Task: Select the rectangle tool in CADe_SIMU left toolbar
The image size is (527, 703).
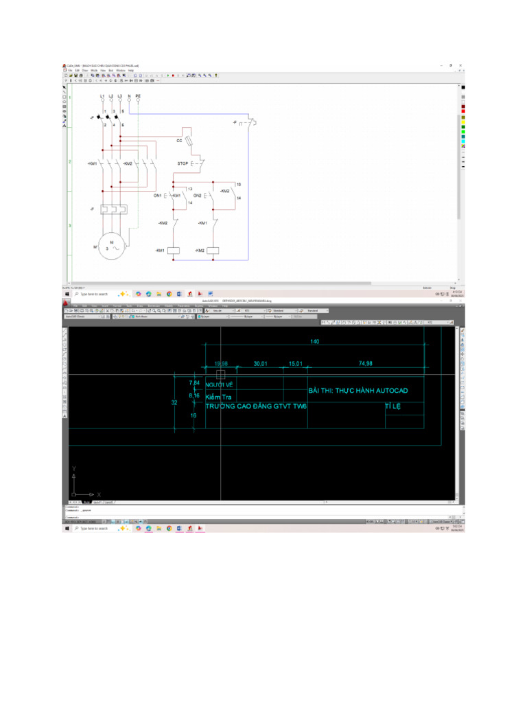Action: [x=64, y=97]
